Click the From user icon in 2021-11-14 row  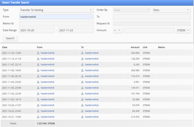tap(38, 59)
